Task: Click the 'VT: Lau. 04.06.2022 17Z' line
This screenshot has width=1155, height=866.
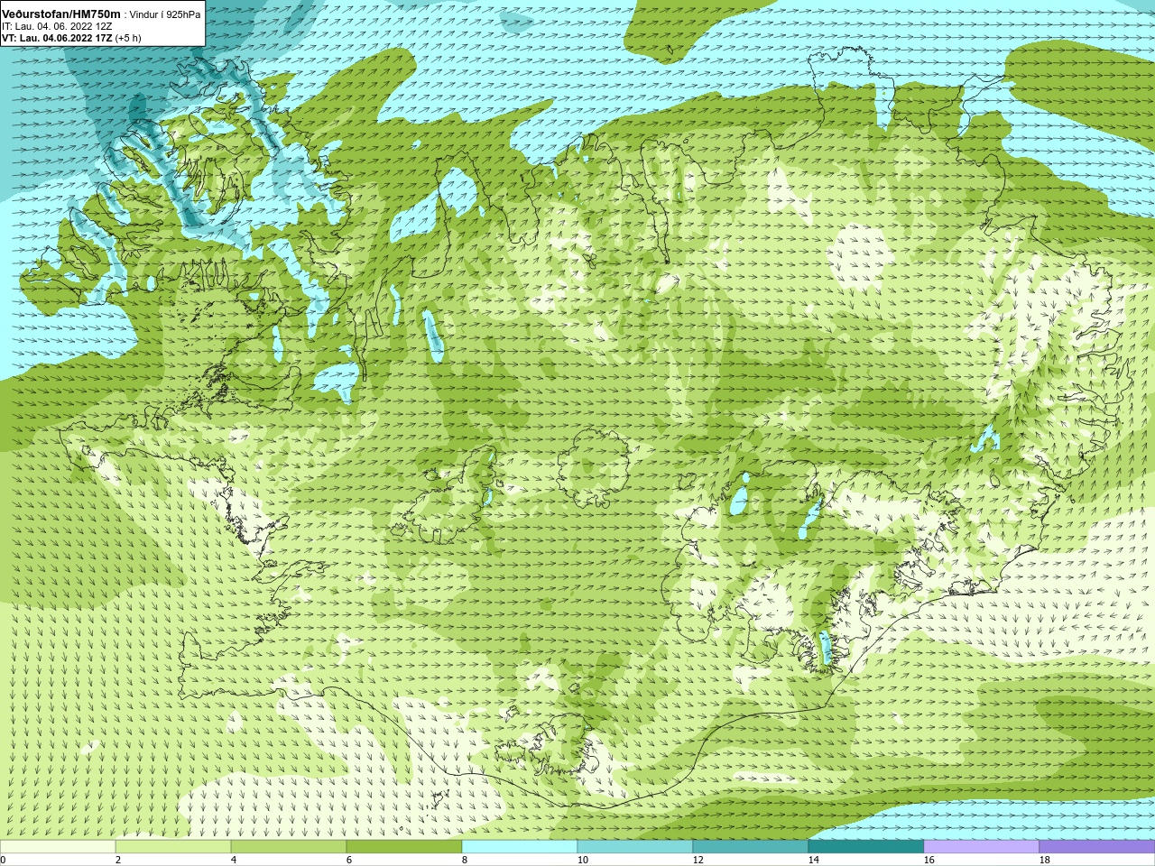Action: tap(57, 38)
